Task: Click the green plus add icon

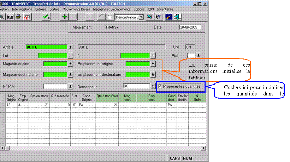Action: pyautogui.click(x=65, y=17)
